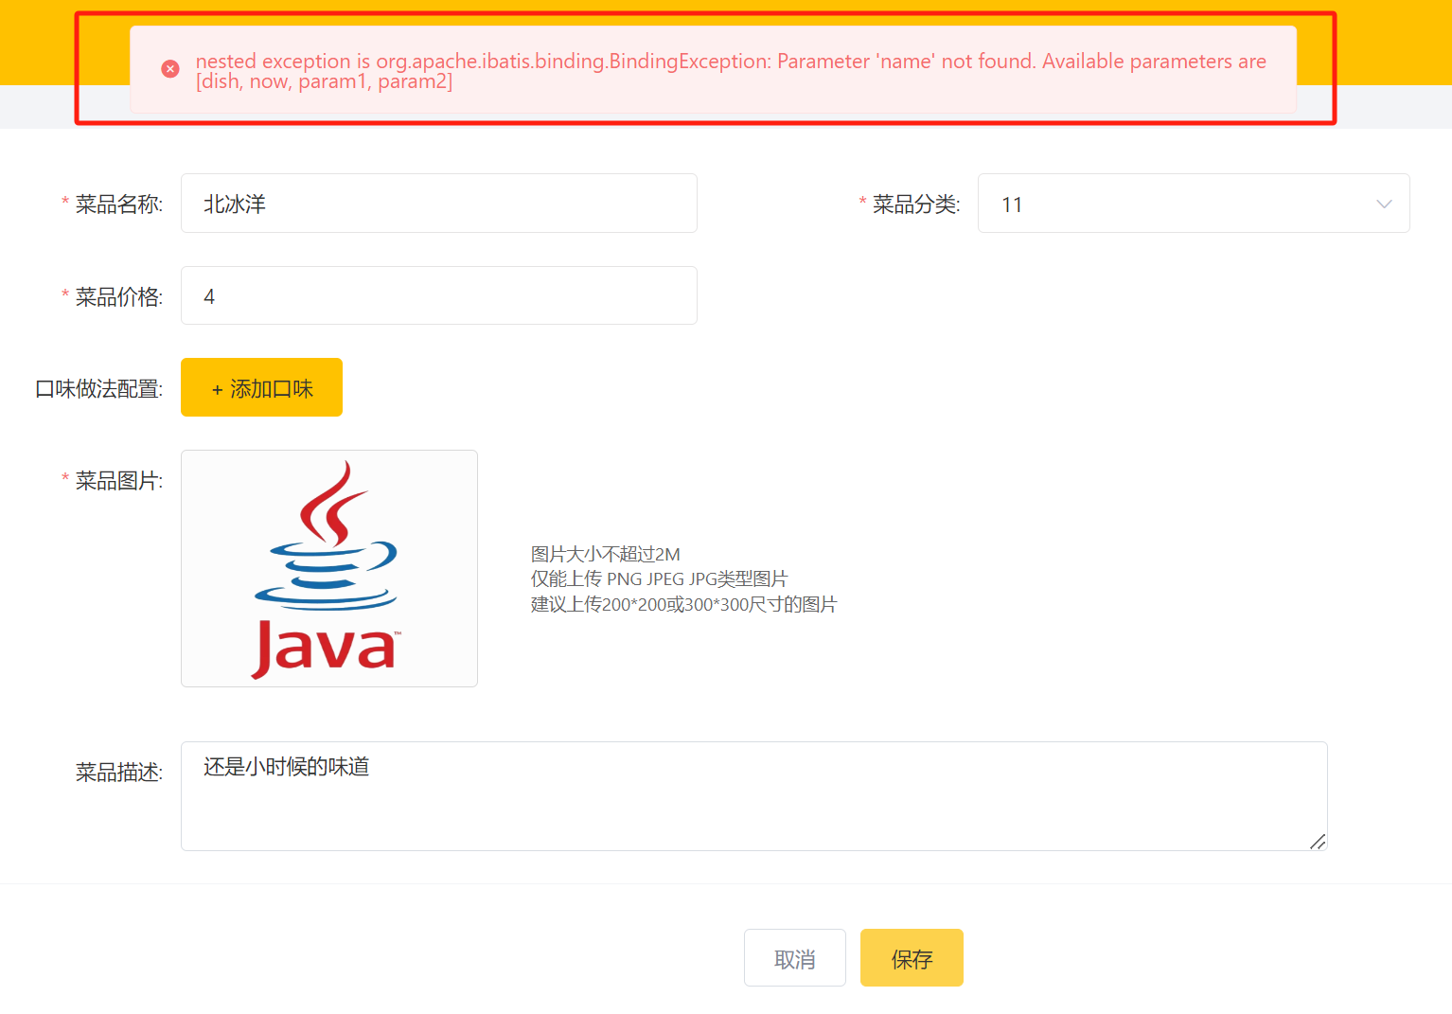Image resolution: width=1452 pixels, height=1014 pixels.
Task: Click inside the 还是小时候的味道 description textarea
Action: (x=753, y=795)
